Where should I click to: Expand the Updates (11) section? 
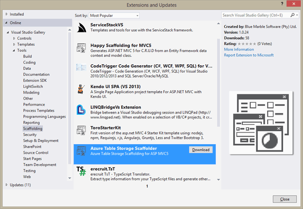coord(6,185)
